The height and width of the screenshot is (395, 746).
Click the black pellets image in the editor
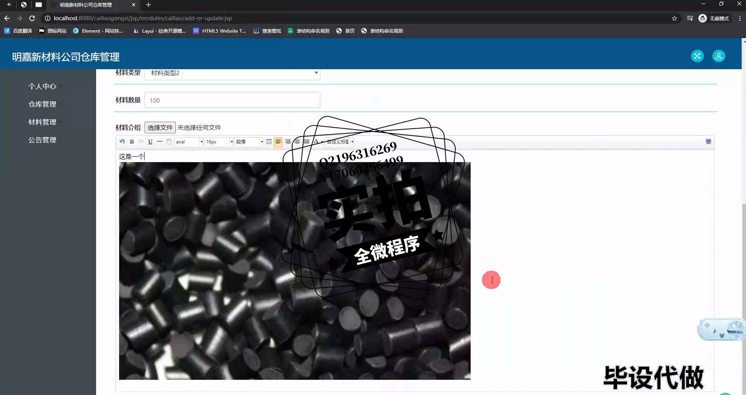(x=295, y=271)
